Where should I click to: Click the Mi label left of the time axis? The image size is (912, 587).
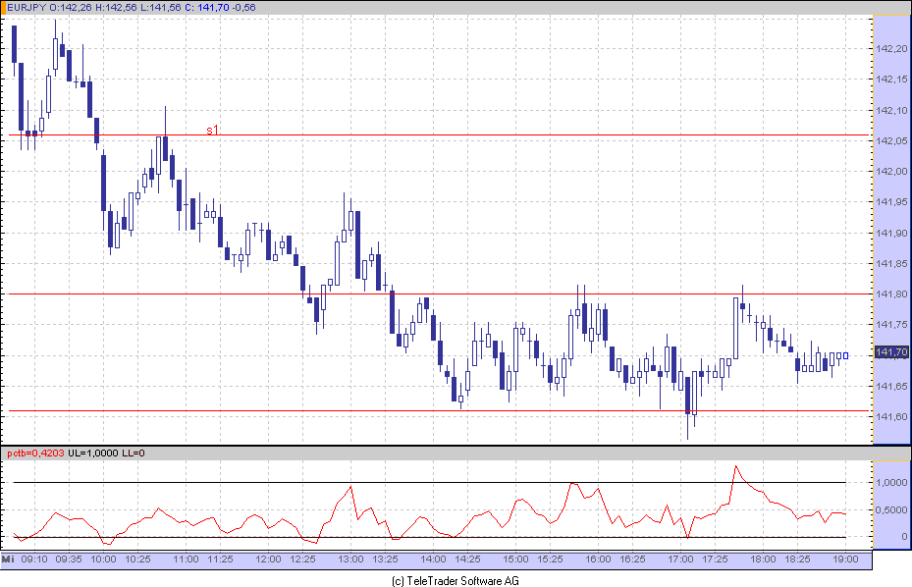tap(8, 559)
